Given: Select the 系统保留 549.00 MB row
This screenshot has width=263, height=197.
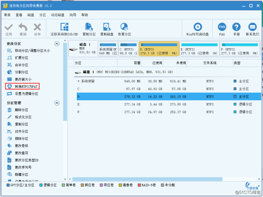Looking at the screenshot, I should [169, 81].
